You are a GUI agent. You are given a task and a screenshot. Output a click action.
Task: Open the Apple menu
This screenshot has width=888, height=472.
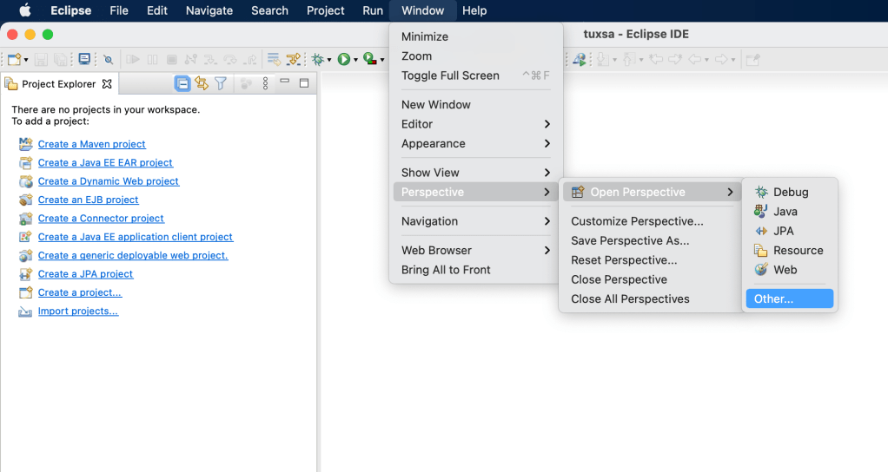coord(24,10)
